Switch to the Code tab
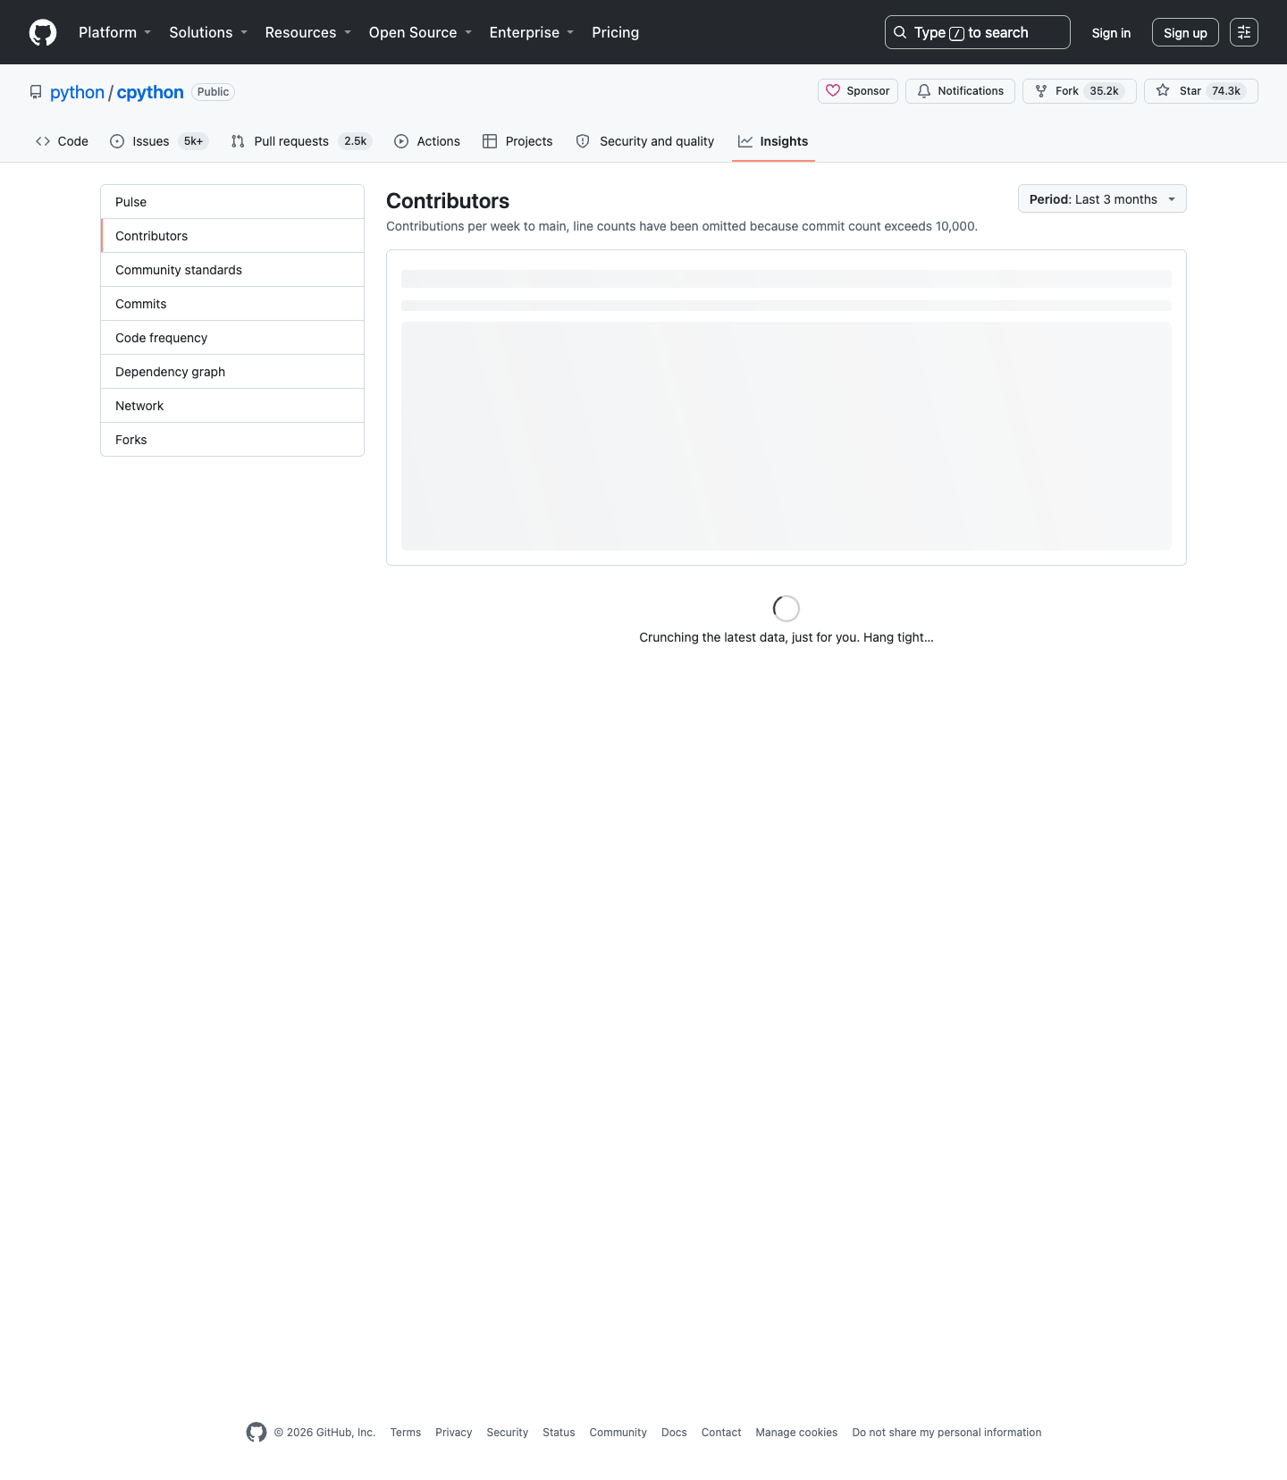This screenshot has height=1480, width=1287. 62,141
